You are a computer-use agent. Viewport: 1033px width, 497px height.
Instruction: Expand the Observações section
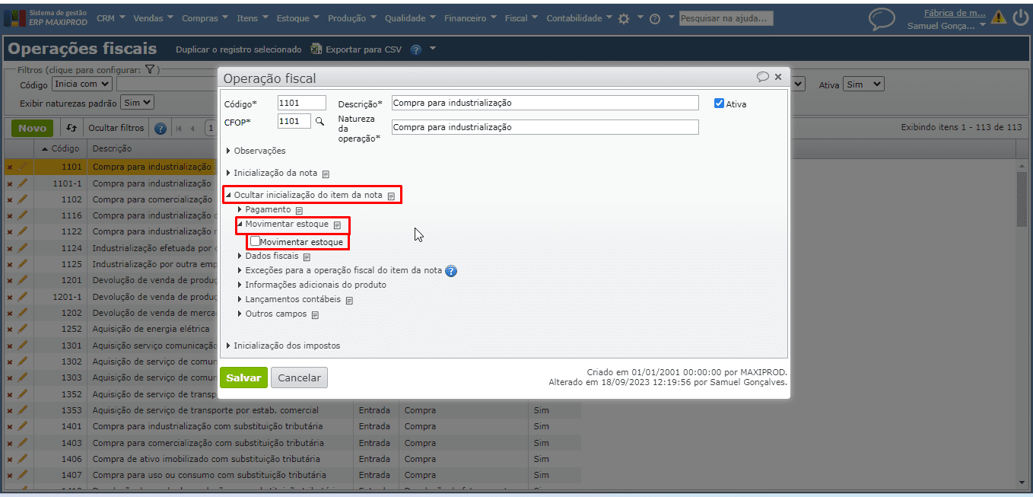tap(256, 151)
